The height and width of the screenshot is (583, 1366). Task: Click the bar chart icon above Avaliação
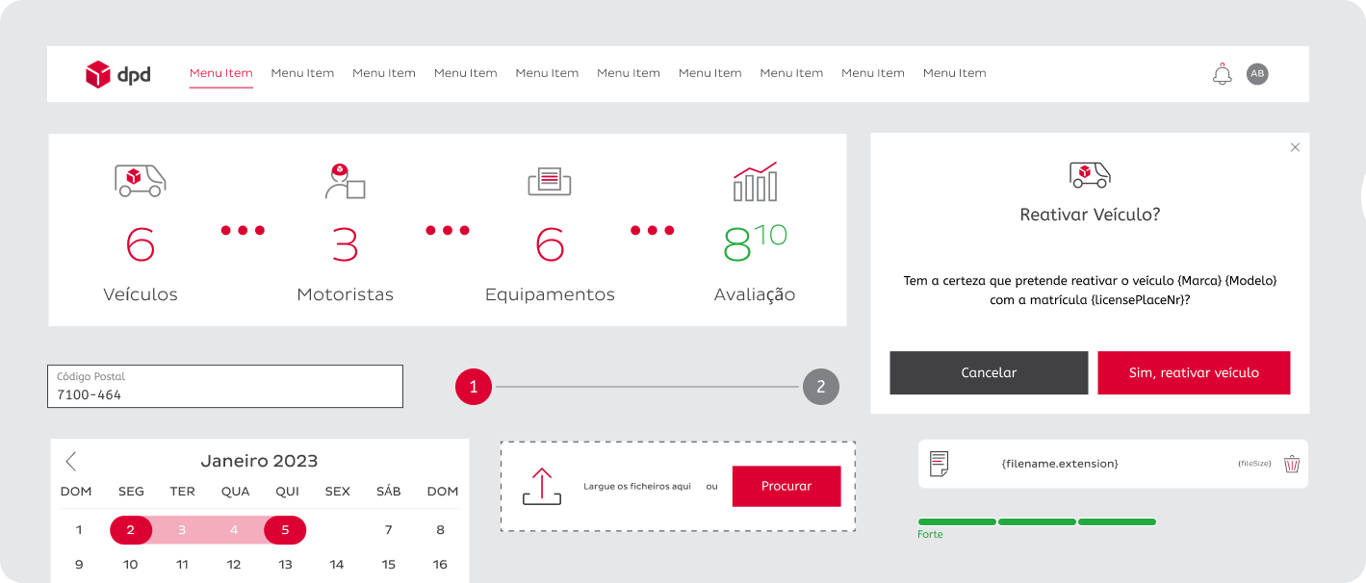click(x=755, y=182)
